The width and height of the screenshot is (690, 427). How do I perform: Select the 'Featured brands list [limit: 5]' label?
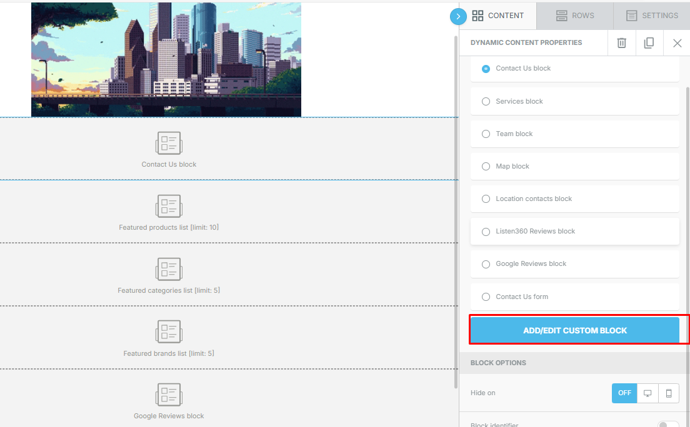click(x=169, y=353)
